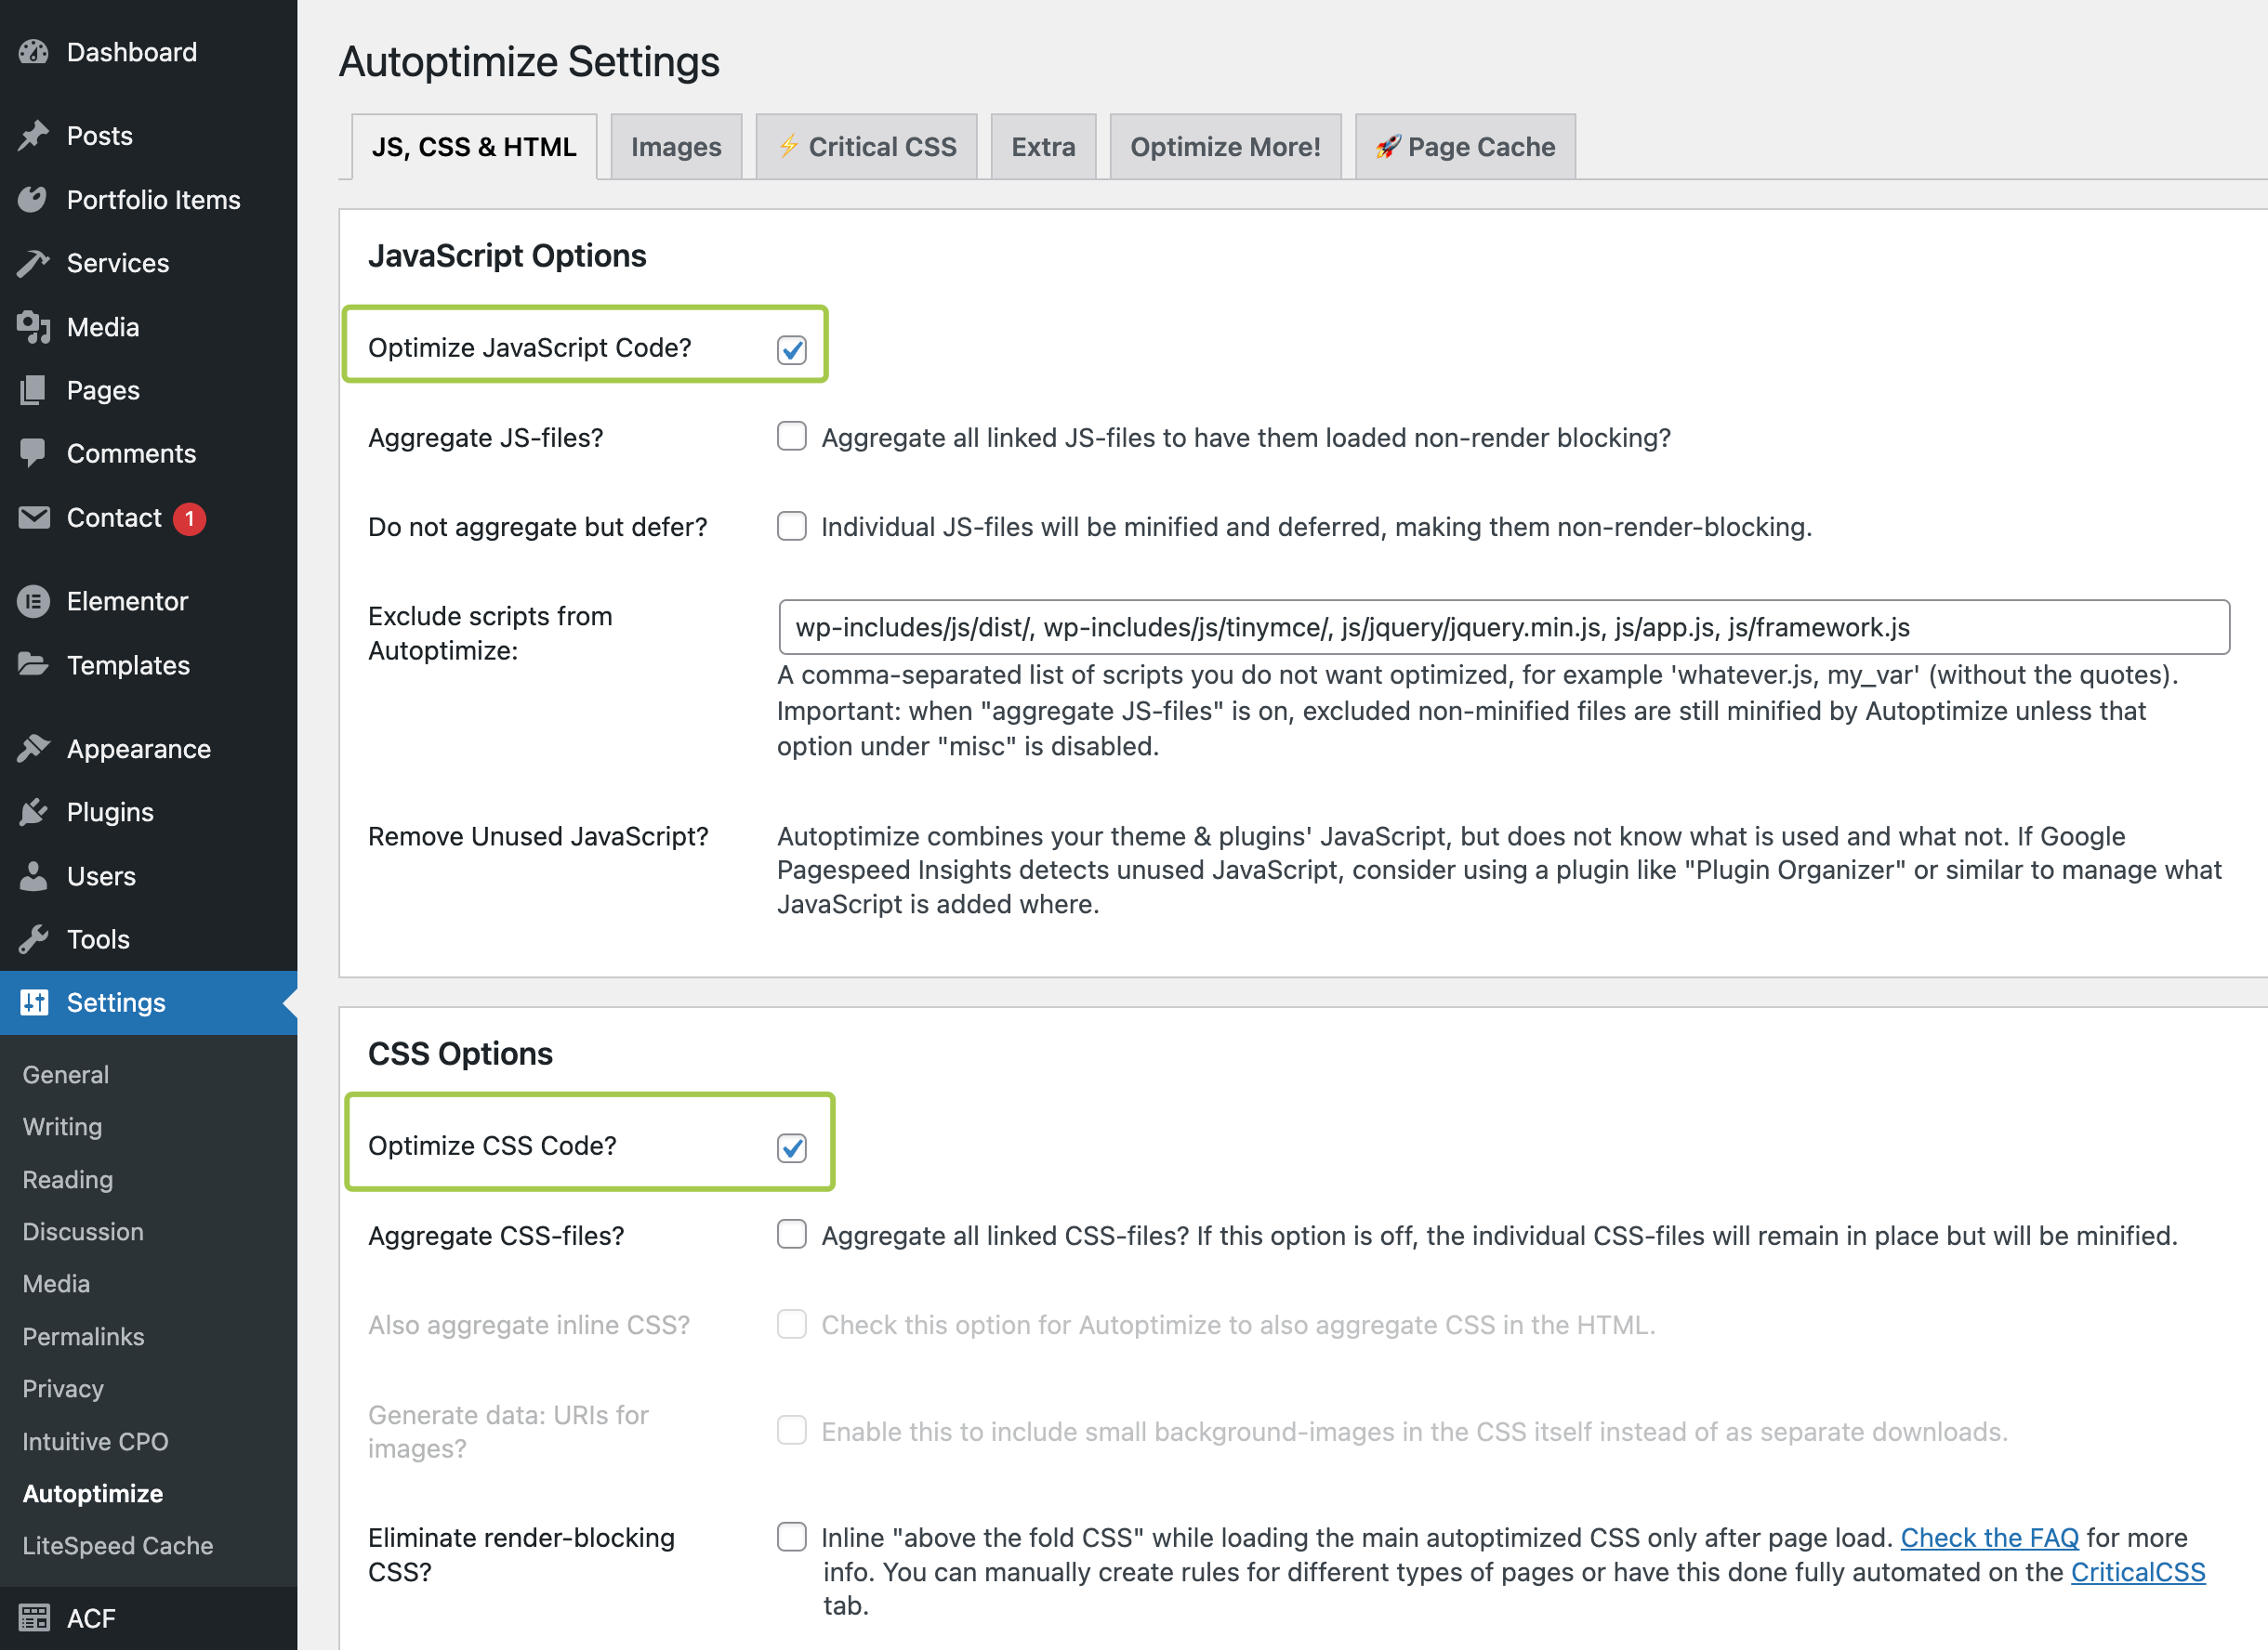Uncheck Optimize JavaScript Code checkbox
Screen dimensions: 2268x1650
point(791,348)
